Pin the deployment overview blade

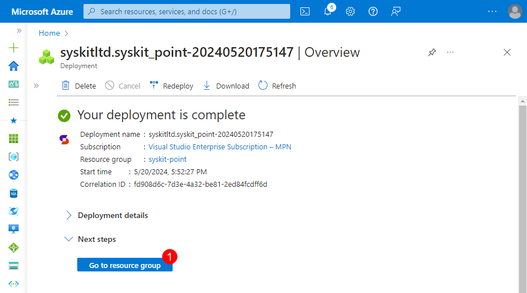pos(432,52)
